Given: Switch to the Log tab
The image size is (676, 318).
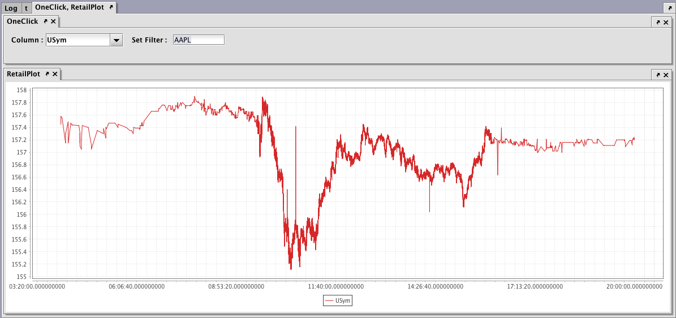Looking at the screenshot, I should pos(11,8).
